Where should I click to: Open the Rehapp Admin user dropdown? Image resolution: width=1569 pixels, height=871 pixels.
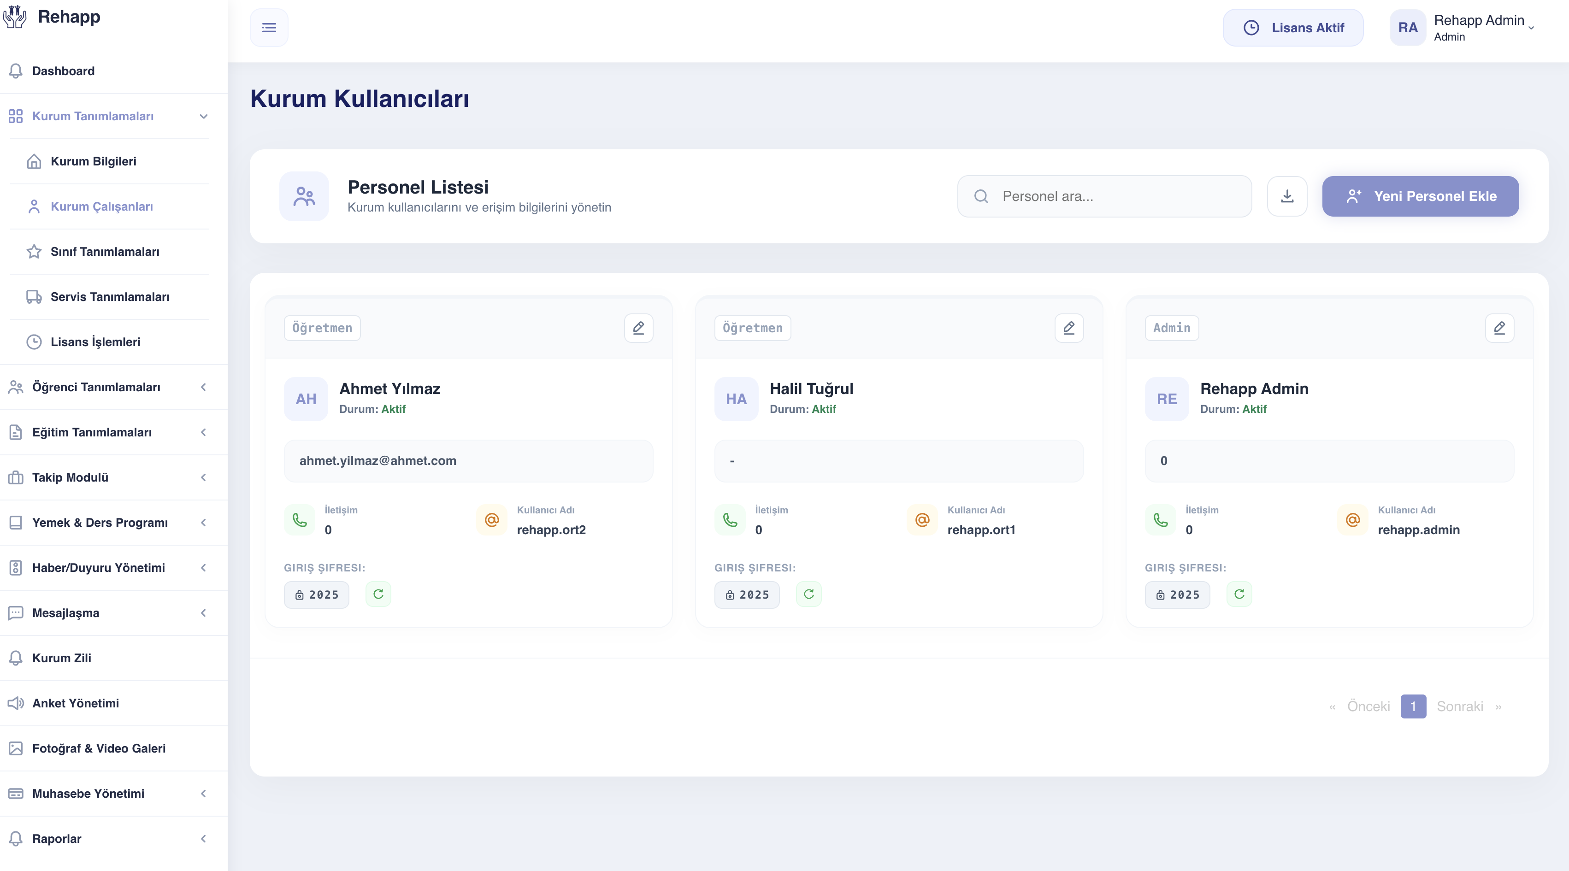(1463, 27)
